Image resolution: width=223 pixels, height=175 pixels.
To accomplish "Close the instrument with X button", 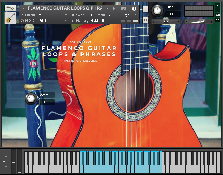I will pos(217,6).
